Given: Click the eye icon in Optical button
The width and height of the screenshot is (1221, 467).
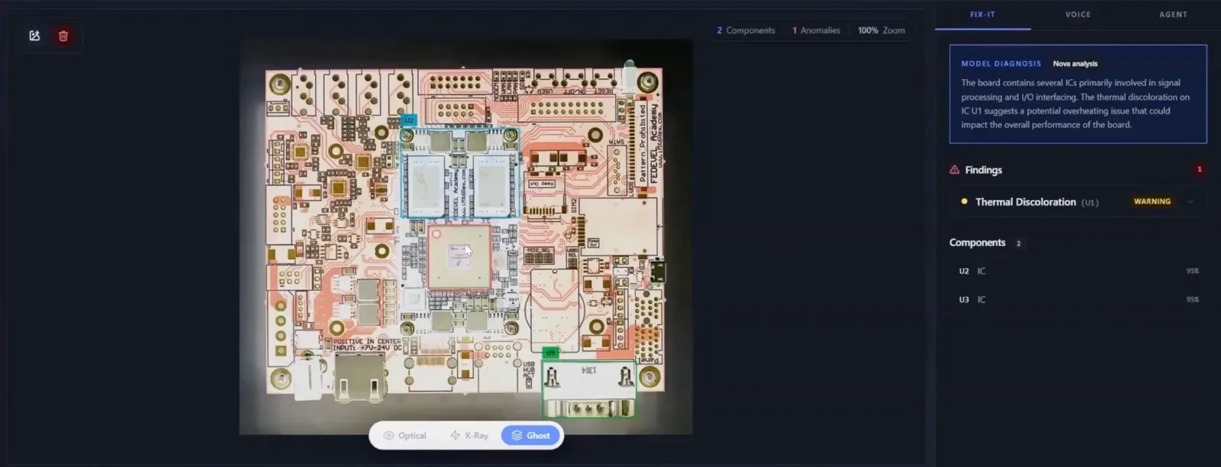Looking at the screenshot, I should [388, 436].
